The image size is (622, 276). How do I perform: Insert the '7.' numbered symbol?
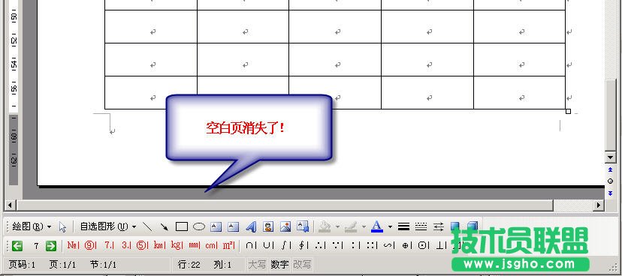(109, 245)
